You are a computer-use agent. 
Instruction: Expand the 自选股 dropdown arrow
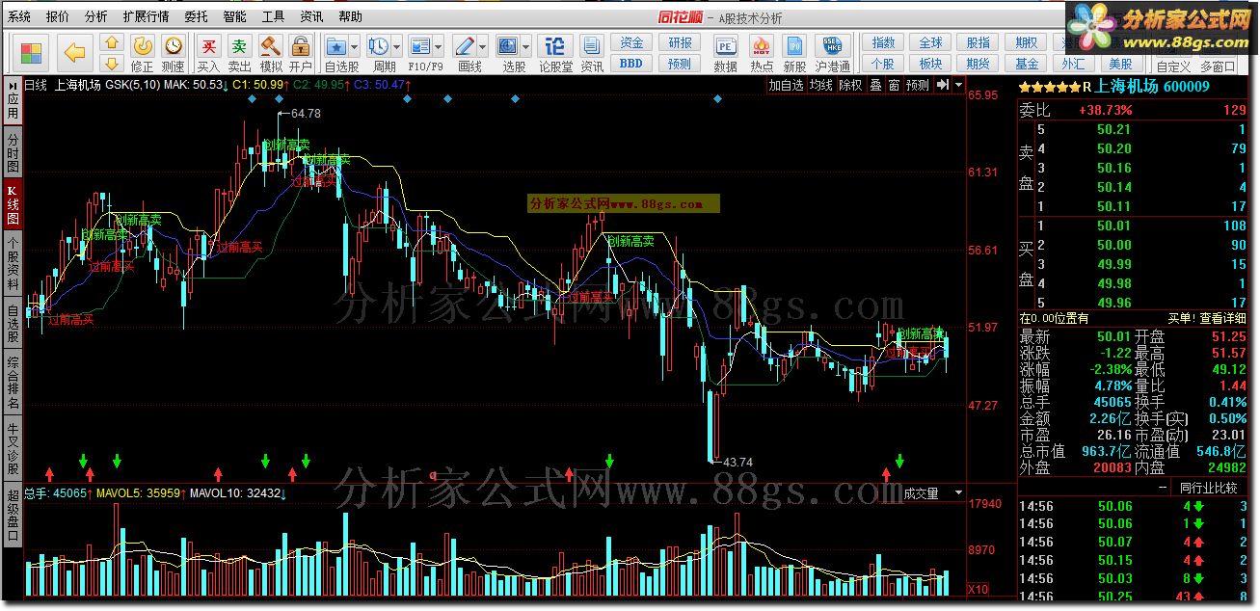click(355, 46)
